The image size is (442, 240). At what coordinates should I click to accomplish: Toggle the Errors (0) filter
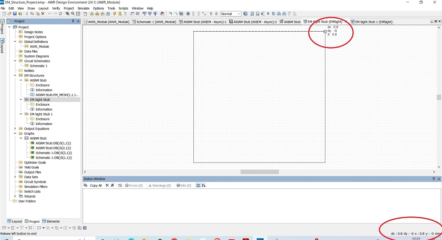[133, 185]
